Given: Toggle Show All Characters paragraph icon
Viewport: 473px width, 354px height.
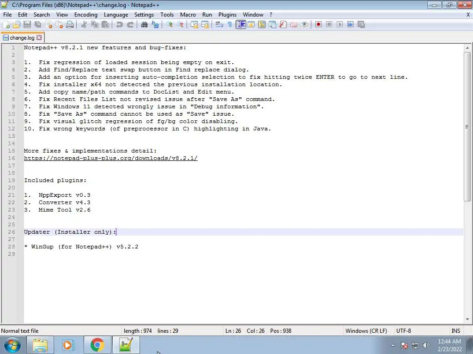Looking at the screenshot, I should tap(230, 25).
